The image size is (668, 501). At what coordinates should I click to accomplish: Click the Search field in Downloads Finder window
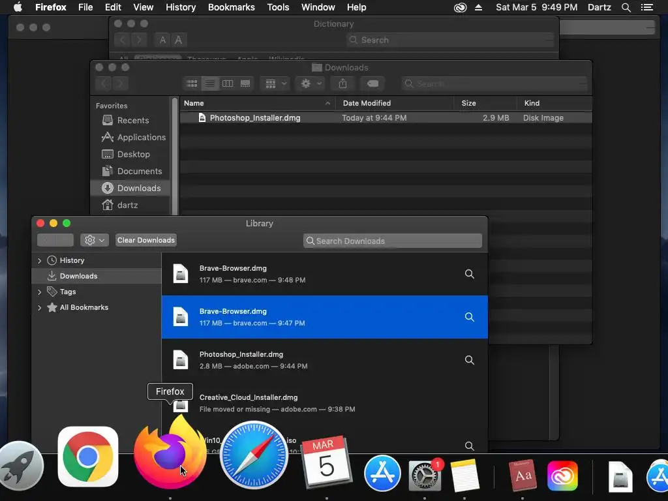[494, 83]
